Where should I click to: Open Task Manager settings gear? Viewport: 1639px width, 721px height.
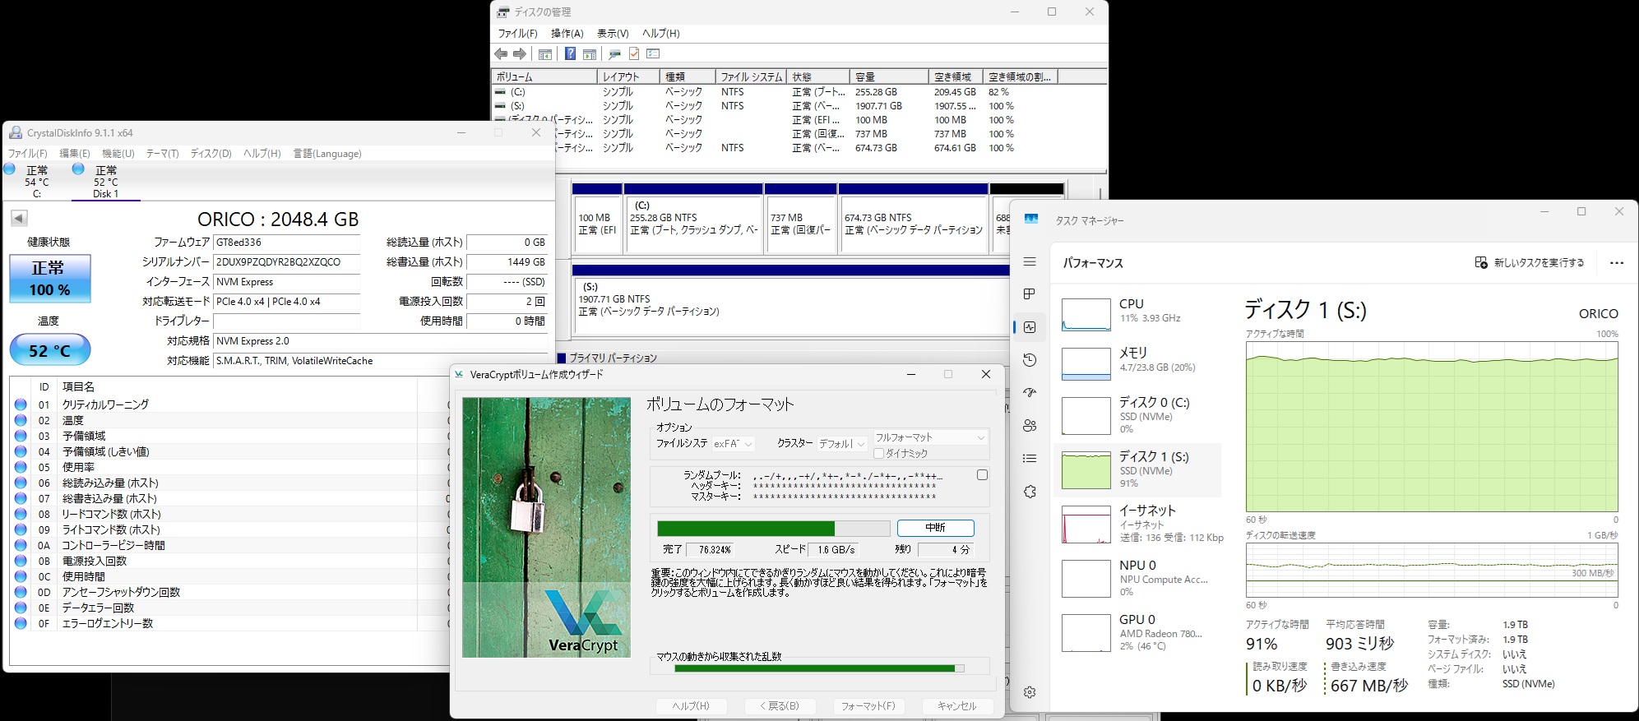click(x=1030, y=692)
